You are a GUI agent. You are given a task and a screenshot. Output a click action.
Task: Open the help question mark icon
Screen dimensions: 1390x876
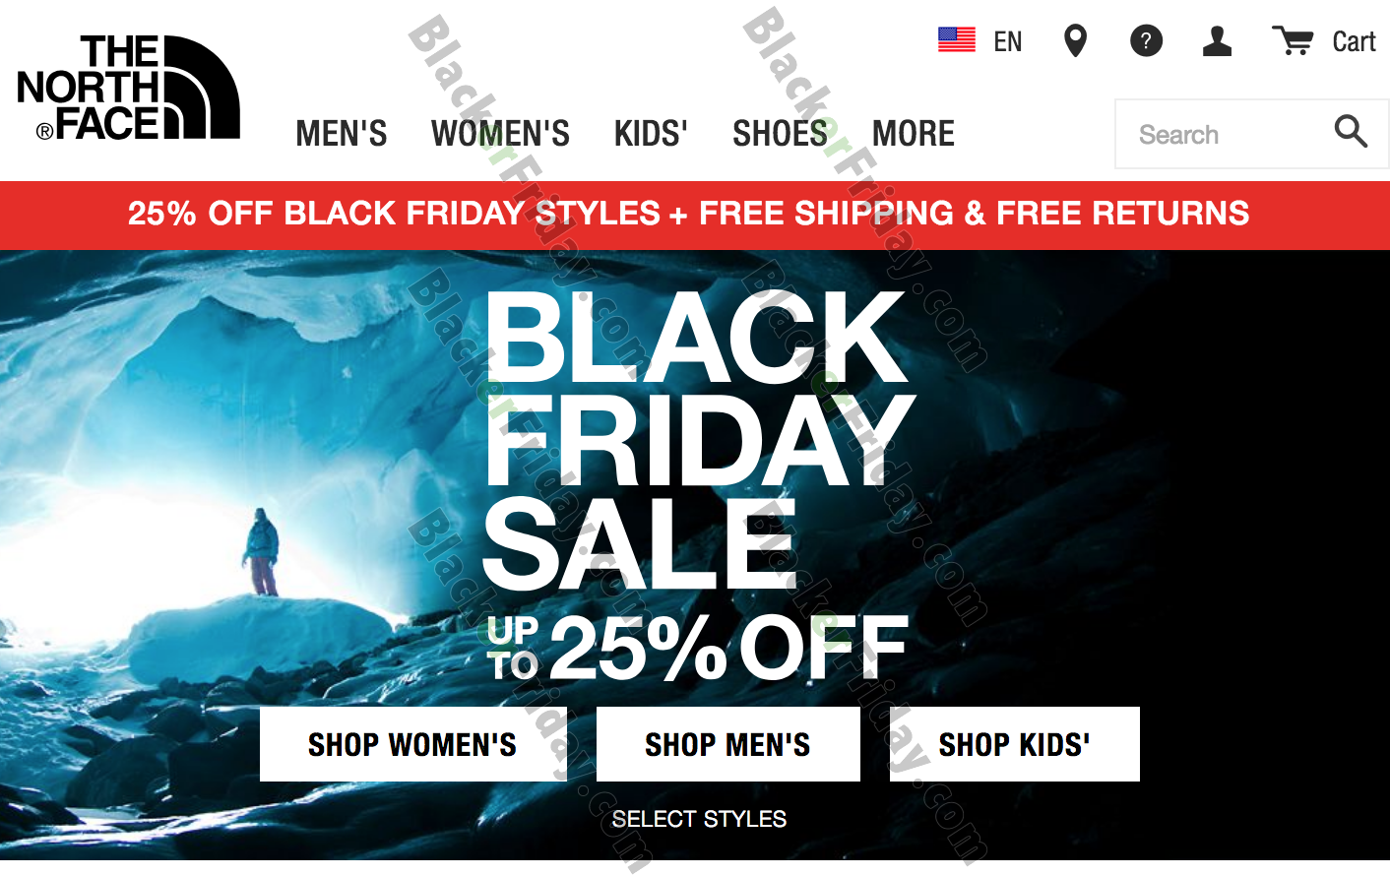click(1146, 41)
